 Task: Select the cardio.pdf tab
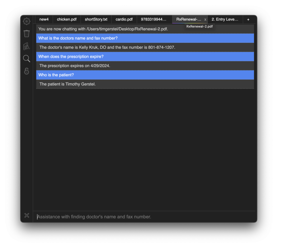click(124, 19)
